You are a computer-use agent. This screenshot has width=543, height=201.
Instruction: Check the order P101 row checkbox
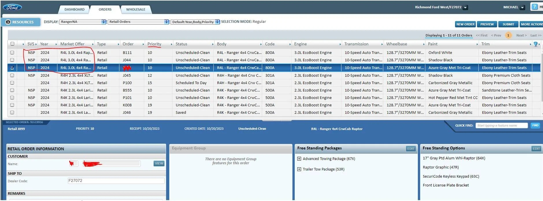click(x=12, y=98)
